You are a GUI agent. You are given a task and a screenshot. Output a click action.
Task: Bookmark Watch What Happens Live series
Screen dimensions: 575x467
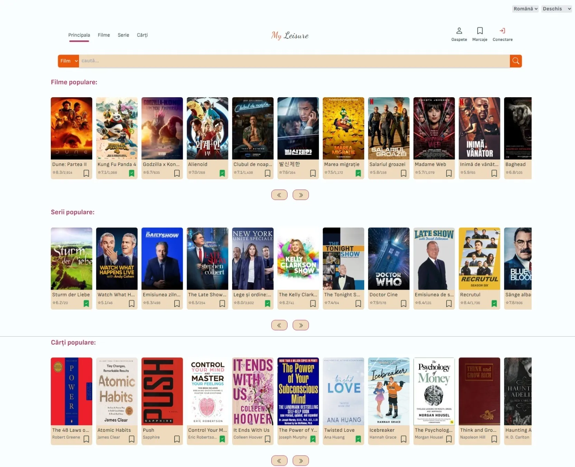(132, 304)
